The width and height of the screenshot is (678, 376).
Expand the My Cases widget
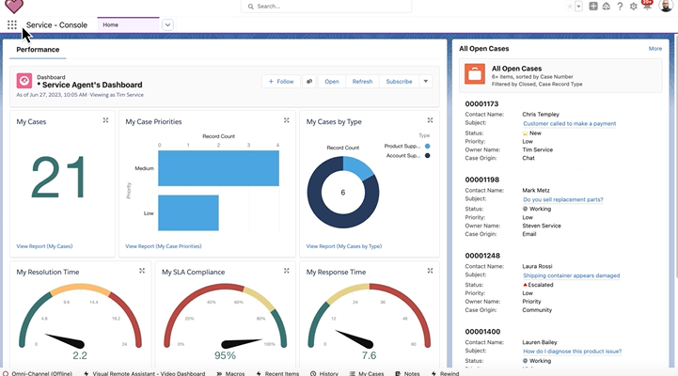[x=105, y=120]
